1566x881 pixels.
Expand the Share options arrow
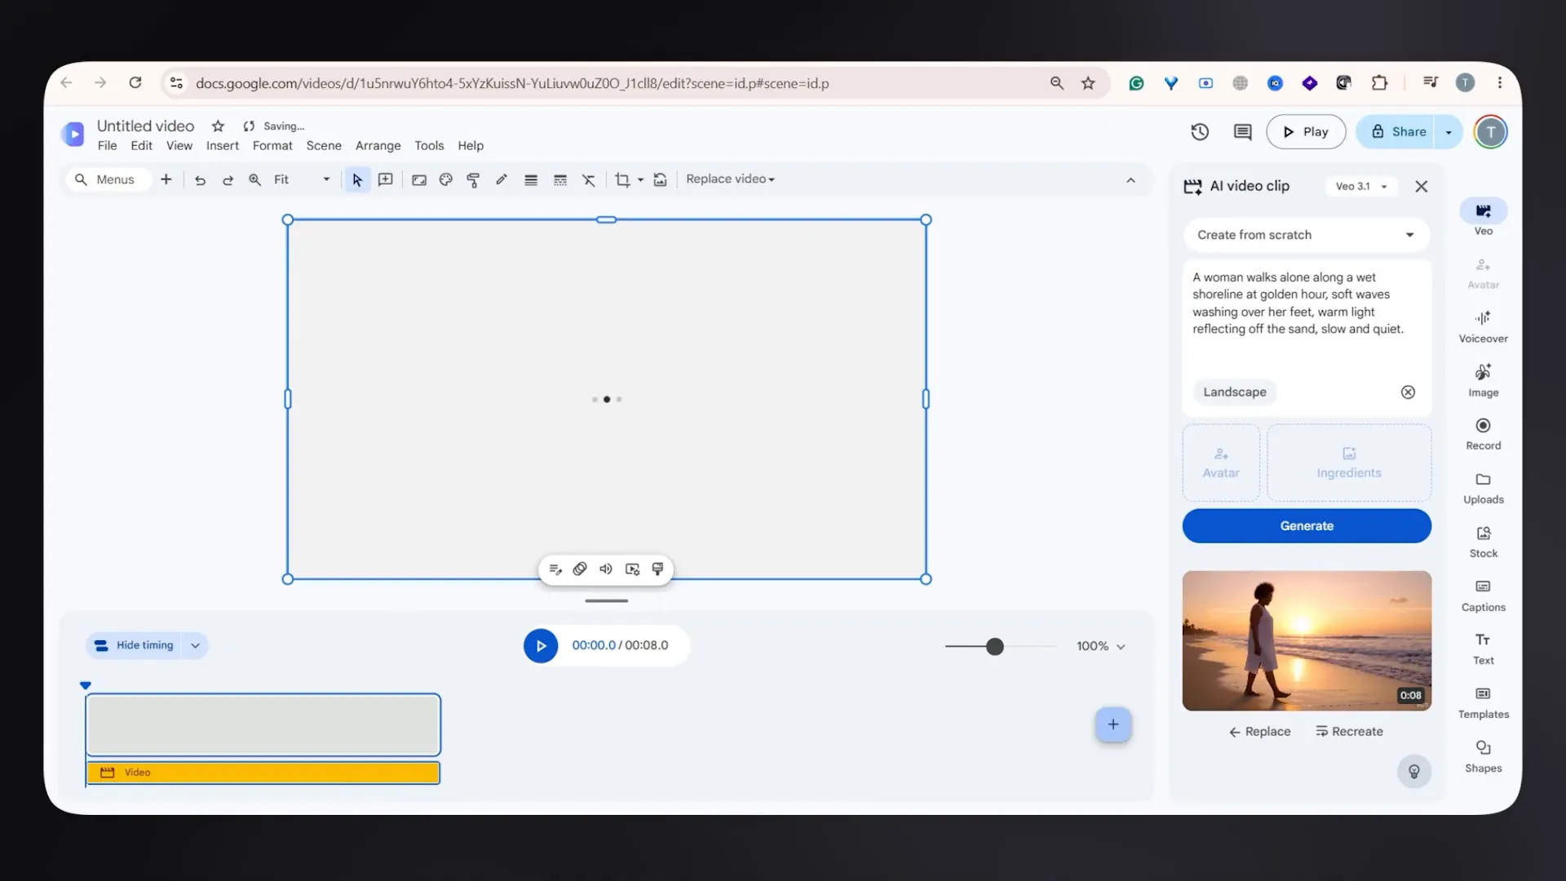pyautogui.click(x=1449, y=132)
